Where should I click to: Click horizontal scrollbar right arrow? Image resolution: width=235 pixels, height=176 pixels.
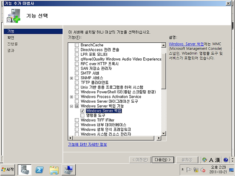tap(159, 138)
